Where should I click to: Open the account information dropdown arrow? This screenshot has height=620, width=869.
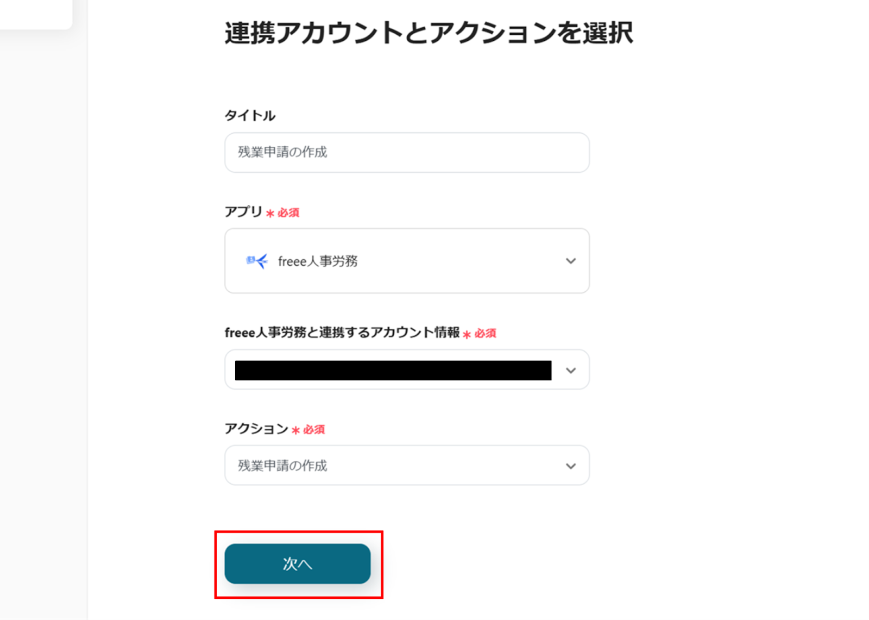click(x=570, y=371)
